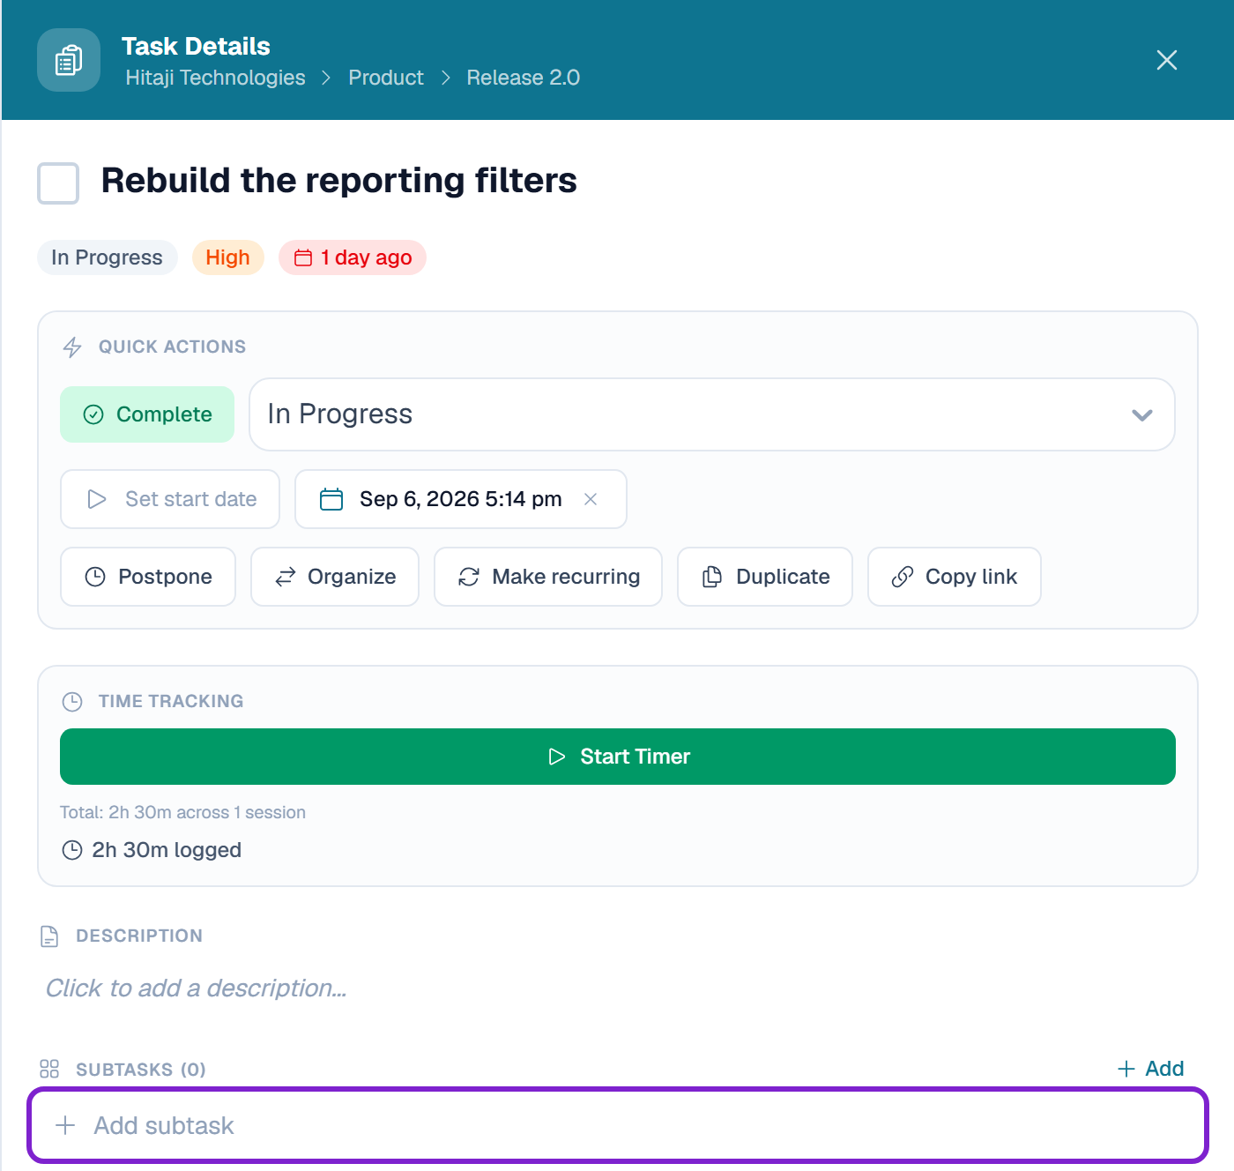Focus the Add subtask input field
Viewport: 1234px width, 1171px height.
(618, 1125)
